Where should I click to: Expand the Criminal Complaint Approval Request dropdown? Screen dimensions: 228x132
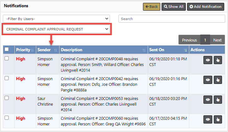[56, 29]
